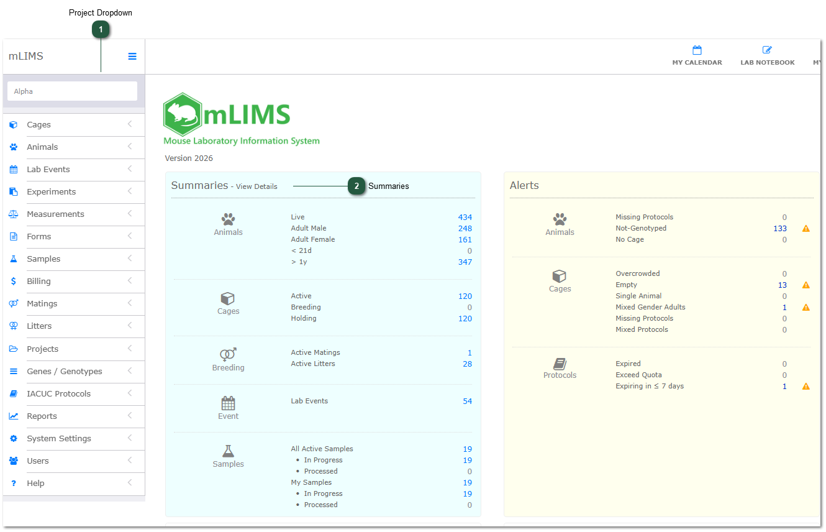826x532 pixels.
Task: Expand the Animals menu chevron
Action: click(130, 147)
